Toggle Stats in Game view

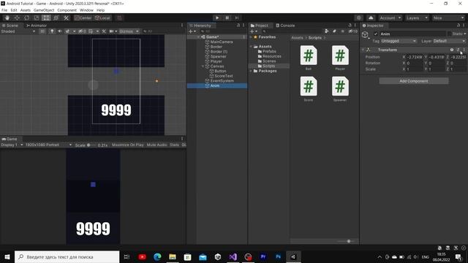click(x=174, y=145)
